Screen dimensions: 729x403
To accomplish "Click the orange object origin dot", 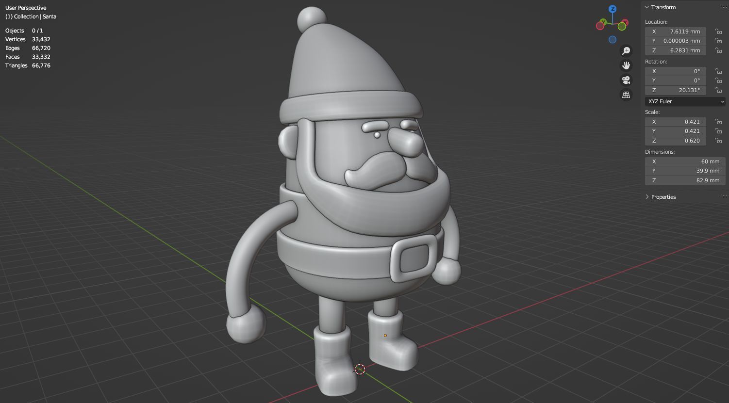I will point(385,335).
